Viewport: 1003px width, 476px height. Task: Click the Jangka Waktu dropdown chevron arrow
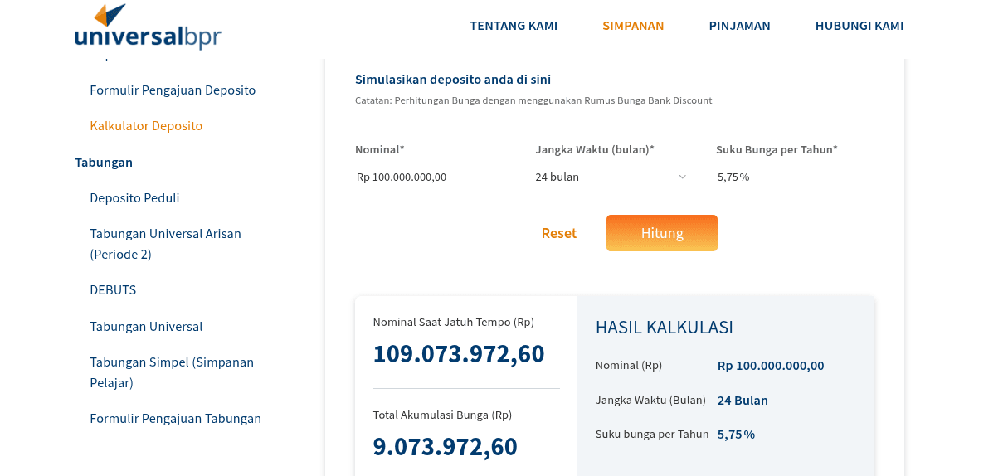[x=683, y=177]
